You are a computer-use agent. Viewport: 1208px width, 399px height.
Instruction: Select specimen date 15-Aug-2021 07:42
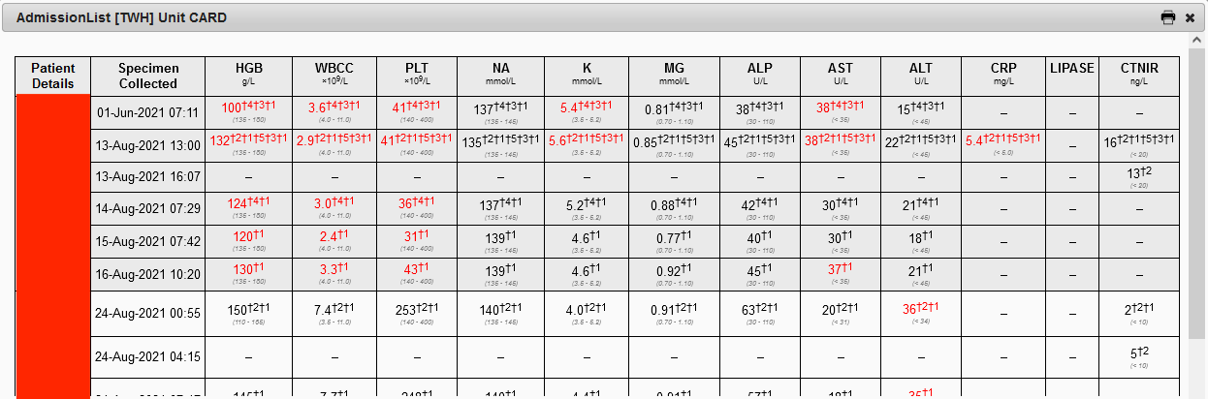(x=148, y=241)
